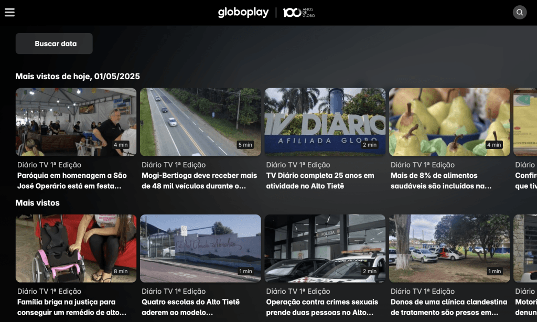Open the hamburger menu
Screen dimensions: 537x322
point(9,13)
